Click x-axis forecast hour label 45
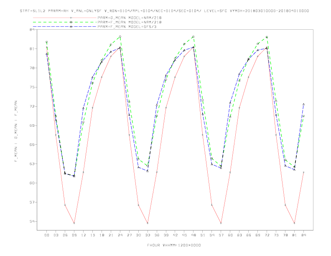Image resolution: width=331 pixels, height=256 pixels. pyautogui.click(x=184, y=235)
